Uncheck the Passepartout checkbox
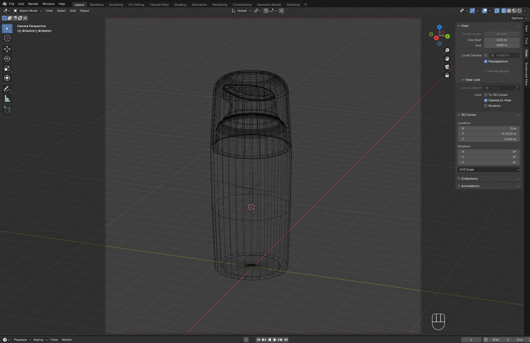 tap(486, 61)
